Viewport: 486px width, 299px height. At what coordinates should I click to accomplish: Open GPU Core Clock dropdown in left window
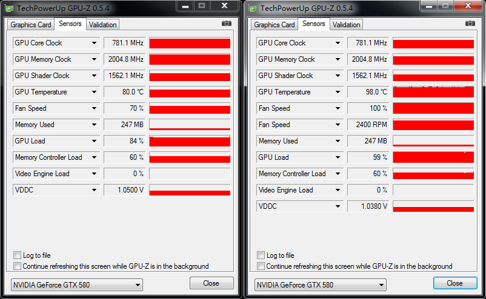[x=94, y=43]
